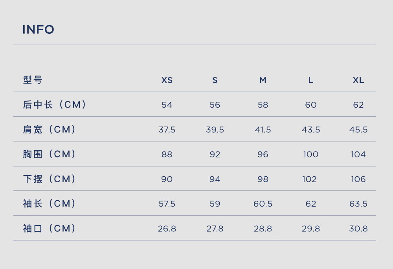Click the 肩宽（CM）row label

[49, 129]
